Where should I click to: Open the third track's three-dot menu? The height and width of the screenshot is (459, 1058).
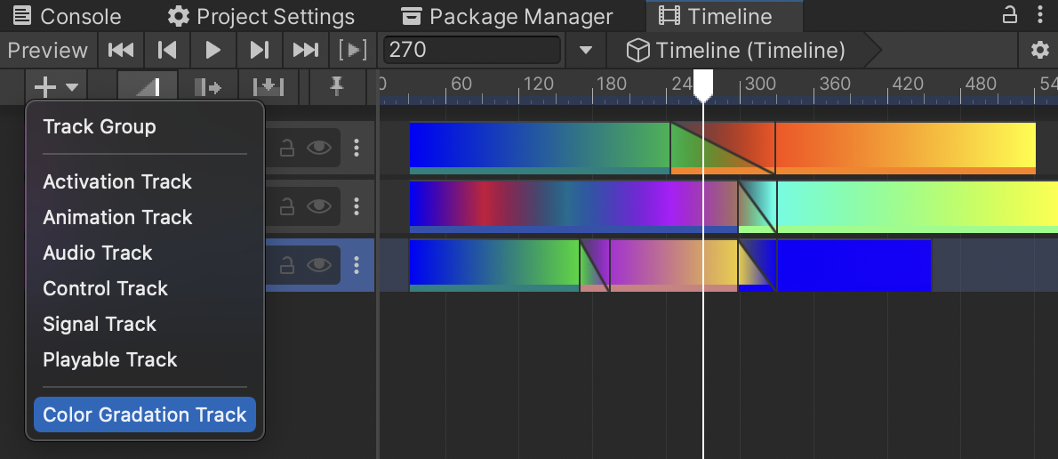coord(357,264)
